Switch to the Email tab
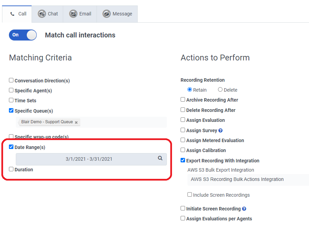 [x=80, y=14]
